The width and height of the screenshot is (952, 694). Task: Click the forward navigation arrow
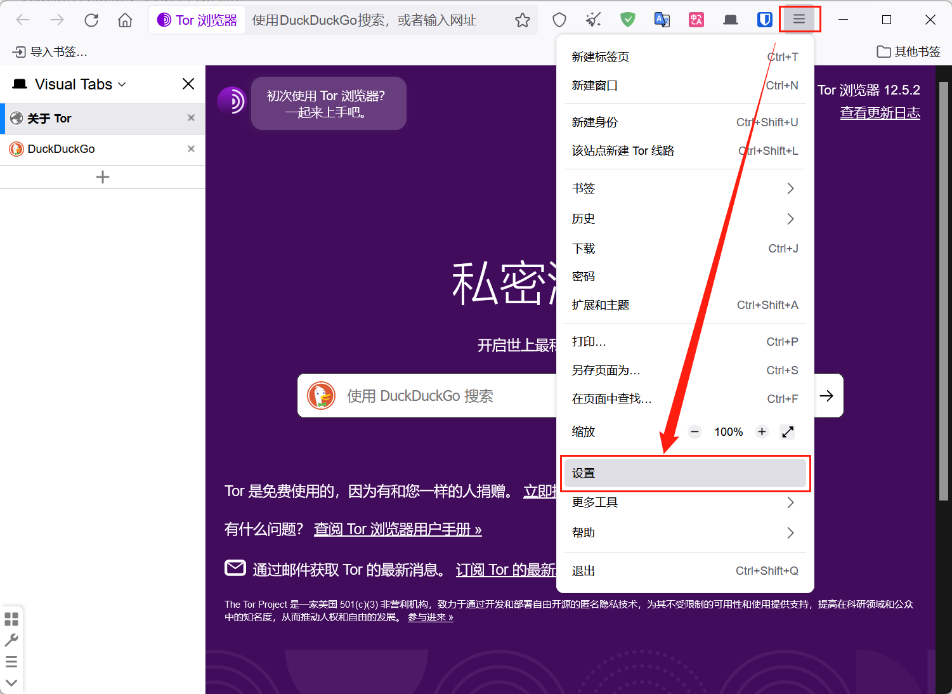pos(57,20)
